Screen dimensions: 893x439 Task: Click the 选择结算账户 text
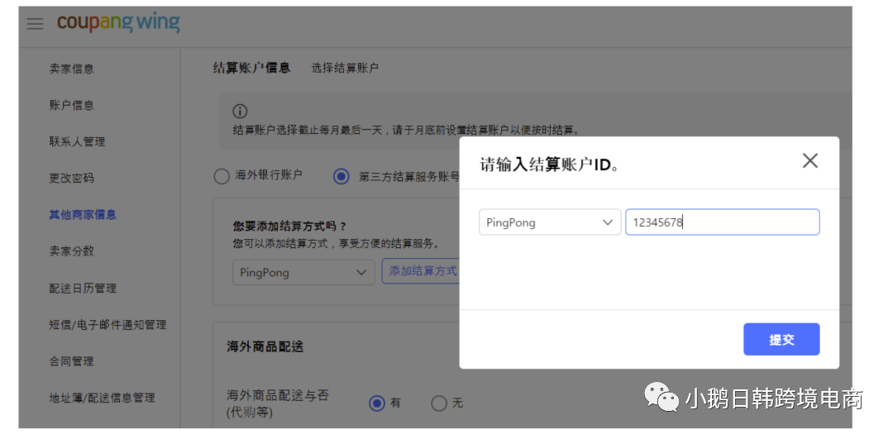coord(345,69)
